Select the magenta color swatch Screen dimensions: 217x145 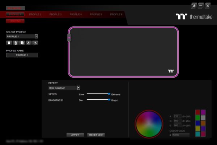tap(203, 112)
